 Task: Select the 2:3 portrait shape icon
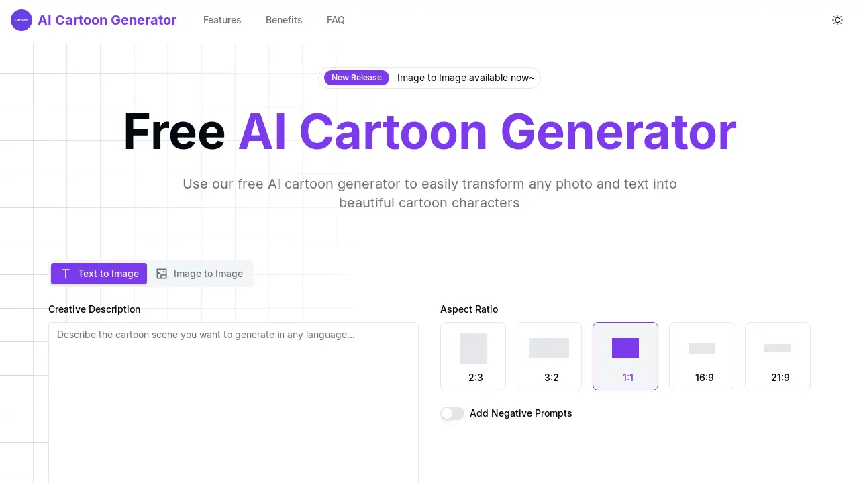pos(473,348)
